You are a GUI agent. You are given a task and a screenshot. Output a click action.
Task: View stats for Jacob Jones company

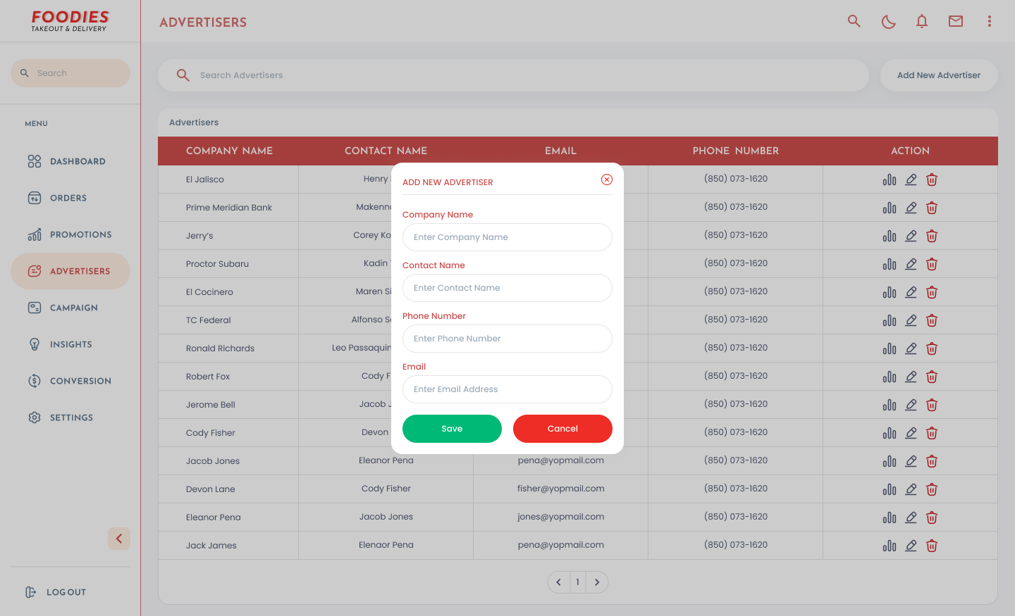click(890, 461)
